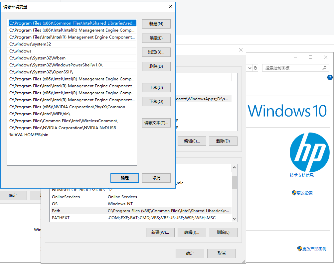The width and height of the screenshot is (334, 269).
Task: Close the Control Panel window
Action: (325, 57)
